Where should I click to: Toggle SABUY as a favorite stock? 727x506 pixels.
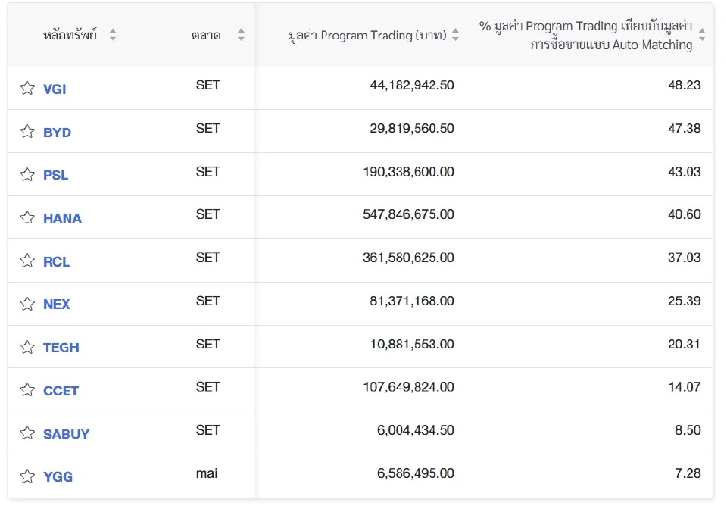pos(27,433)
